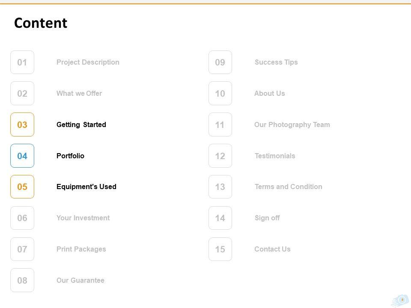Select the orange 05 number box
411x308 pixels.
pos(22,187)
